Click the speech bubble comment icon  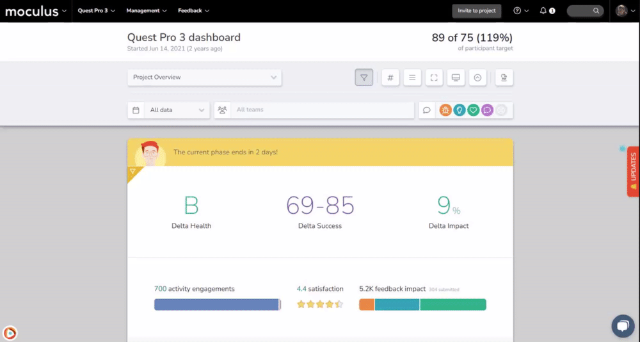(x=427, y=110)
